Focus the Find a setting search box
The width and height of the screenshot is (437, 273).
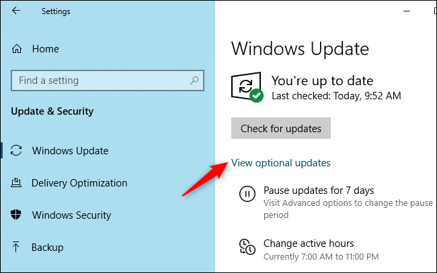click(101, 80)
